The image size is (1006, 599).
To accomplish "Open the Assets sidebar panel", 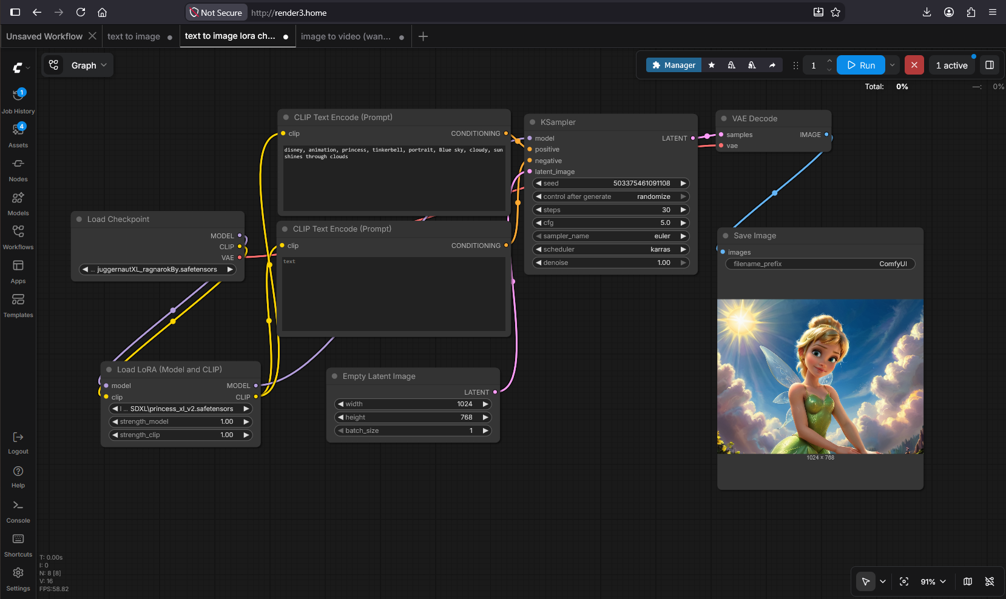I will point(18,135).
